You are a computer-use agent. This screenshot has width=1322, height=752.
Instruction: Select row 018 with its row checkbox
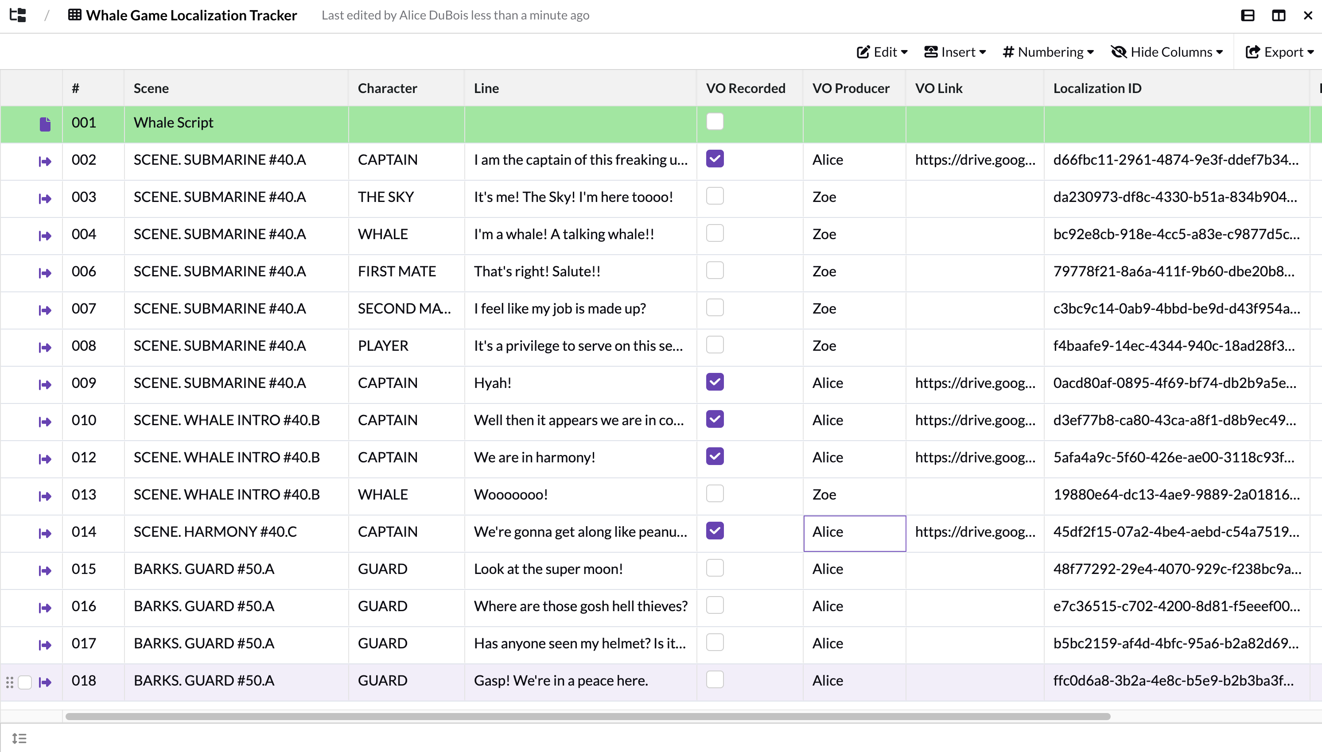point(25,682)
